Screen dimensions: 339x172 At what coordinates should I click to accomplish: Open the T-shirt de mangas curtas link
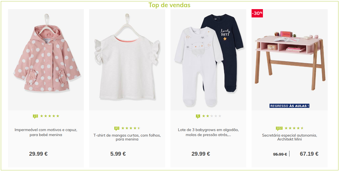click(127, 137)
